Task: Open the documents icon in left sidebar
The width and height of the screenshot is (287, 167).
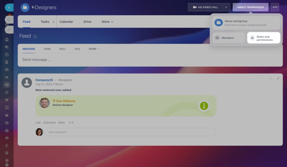Action: pyautogui.click(x=7, y=62)
